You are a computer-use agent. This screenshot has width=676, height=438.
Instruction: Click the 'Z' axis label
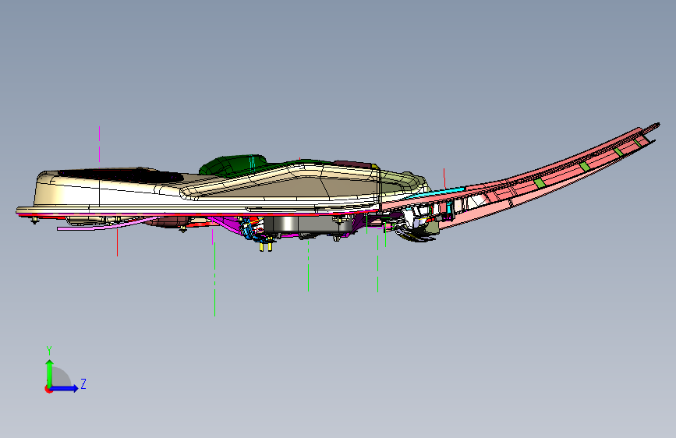83,383
